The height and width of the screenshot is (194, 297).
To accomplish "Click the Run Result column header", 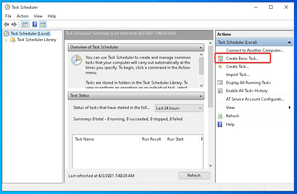I will (x=153, y=139).
